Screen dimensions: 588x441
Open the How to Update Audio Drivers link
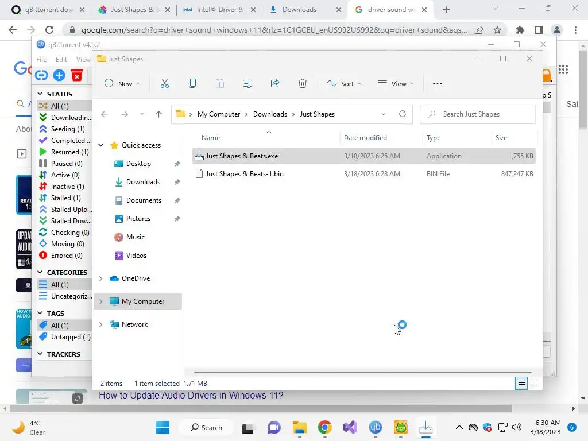(191, 395)
